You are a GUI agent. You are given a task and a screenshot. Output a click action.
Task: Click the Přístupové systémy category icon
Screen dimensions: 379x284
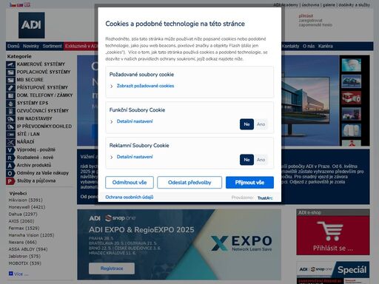[x=10, y=88]
